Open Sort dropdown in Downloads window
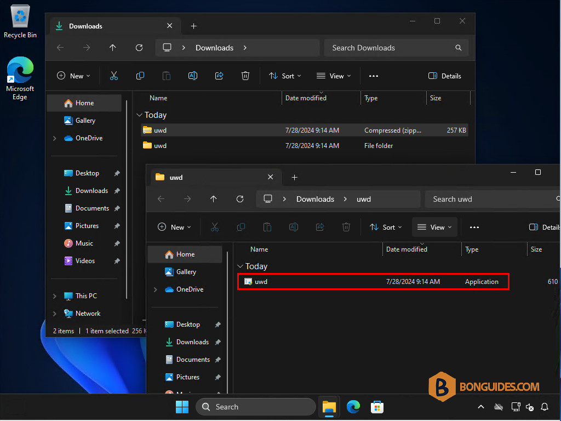This screenshot has height=421, width=561. tap(285, 76)
